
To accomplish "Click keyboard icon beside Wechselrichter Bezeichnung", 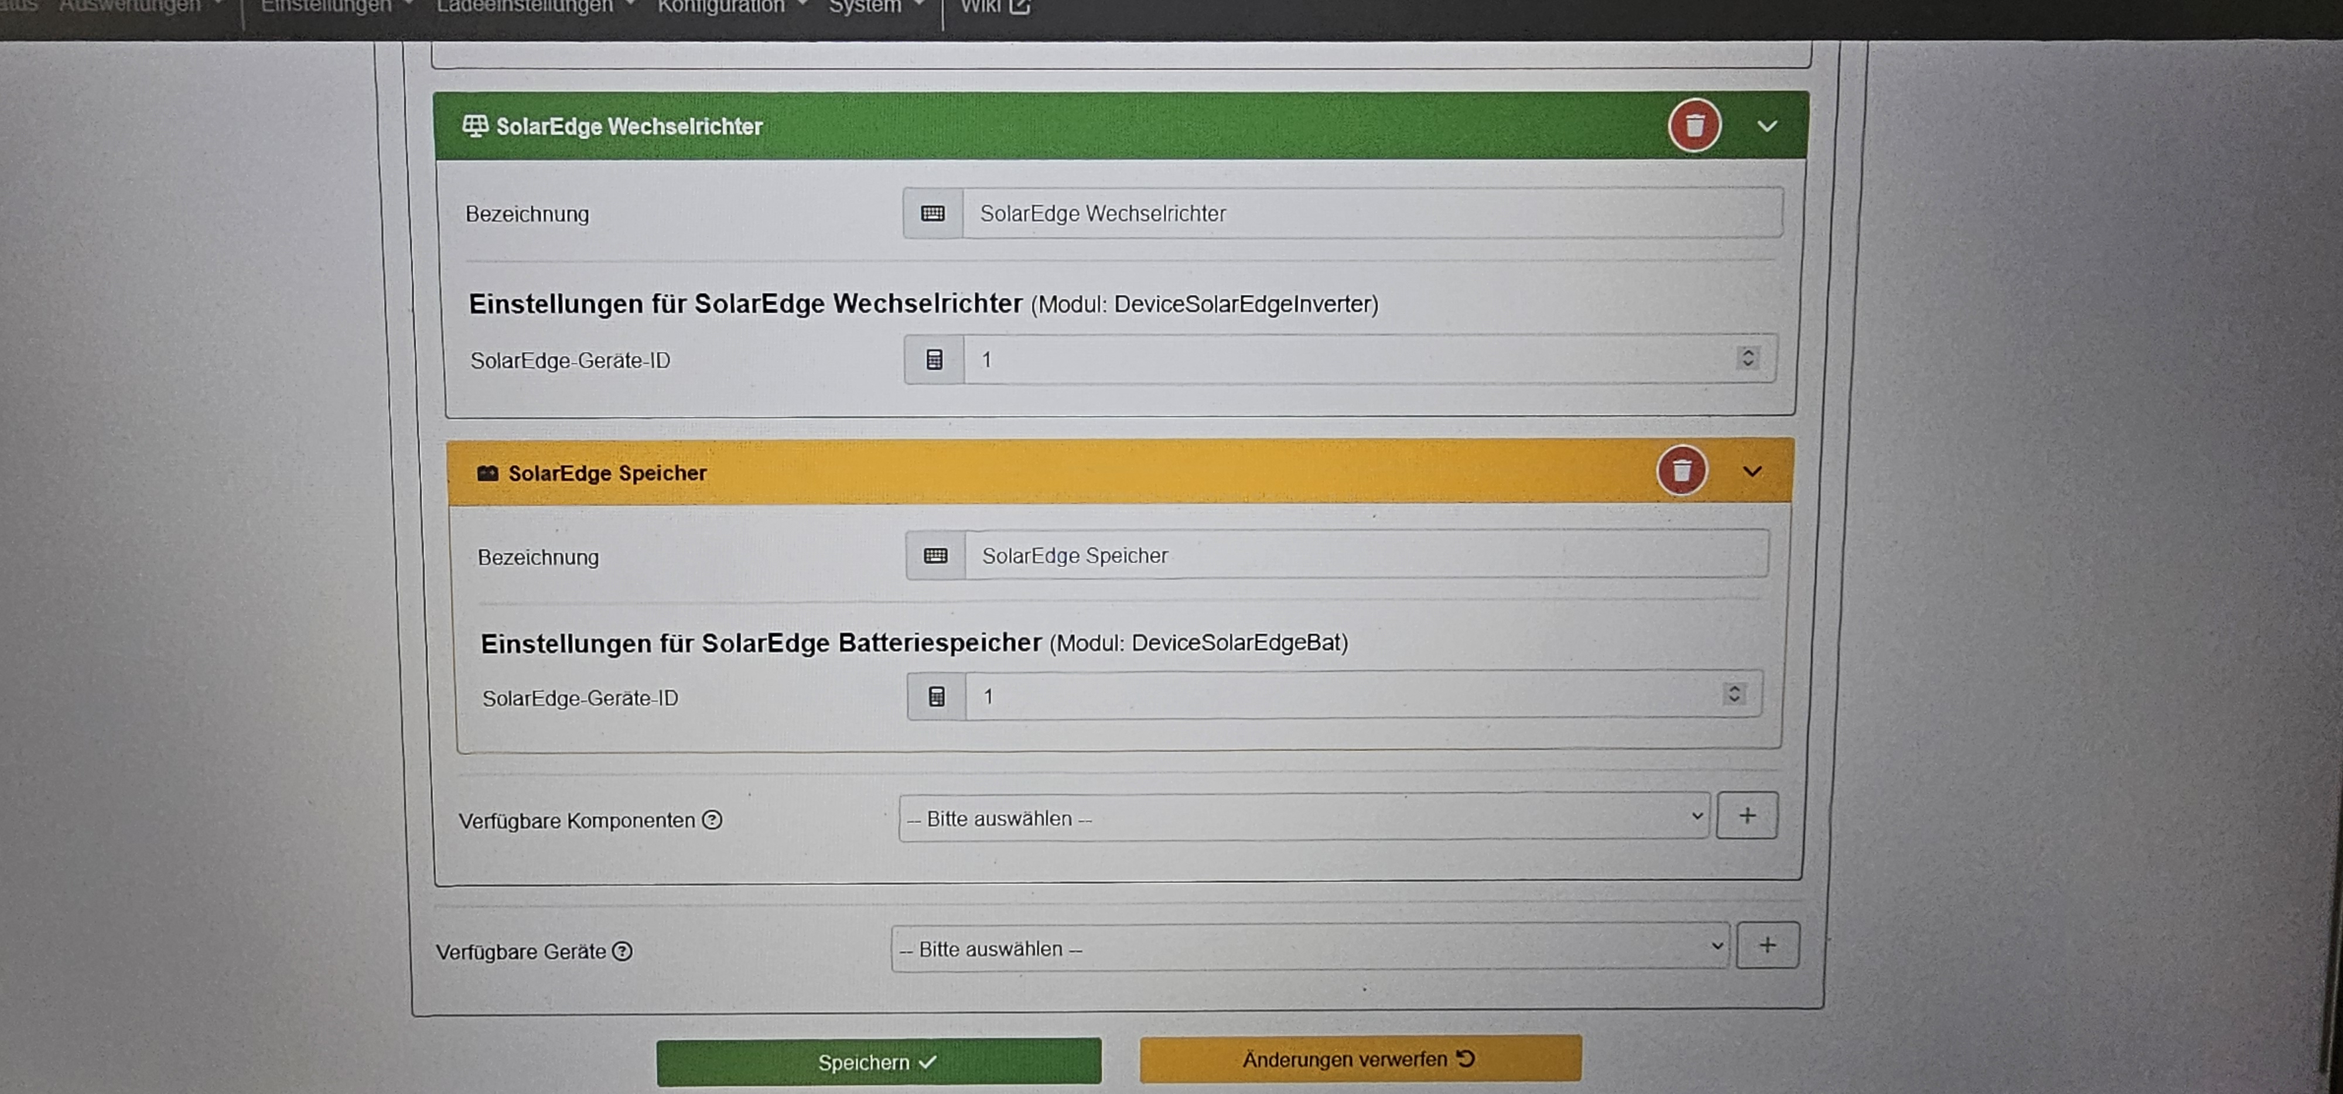I will 933,213.
